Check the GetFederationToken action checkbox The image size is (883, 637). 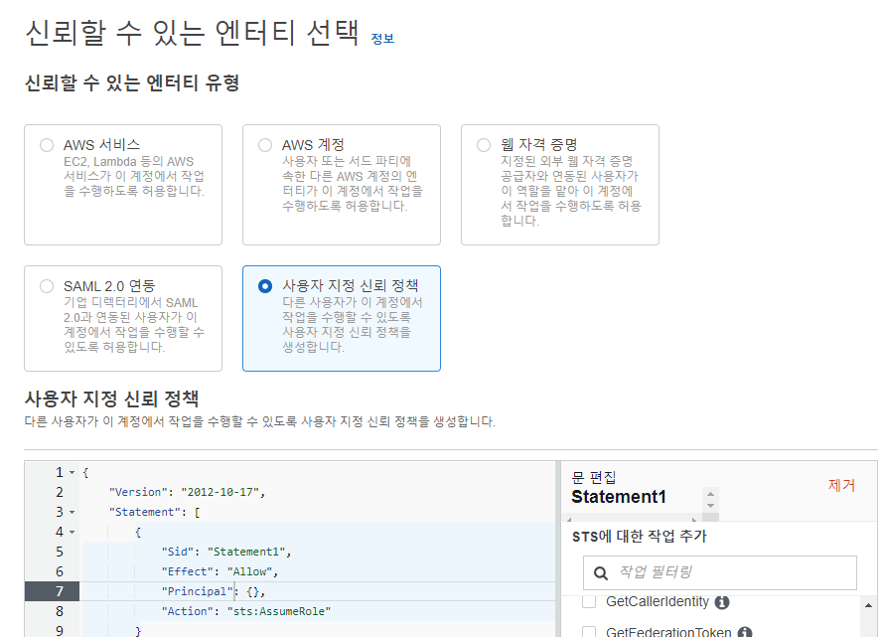(589, 632)
